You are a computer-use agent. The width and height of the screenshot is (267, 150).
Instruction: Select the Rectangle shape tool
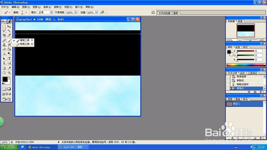click(9, 63)
